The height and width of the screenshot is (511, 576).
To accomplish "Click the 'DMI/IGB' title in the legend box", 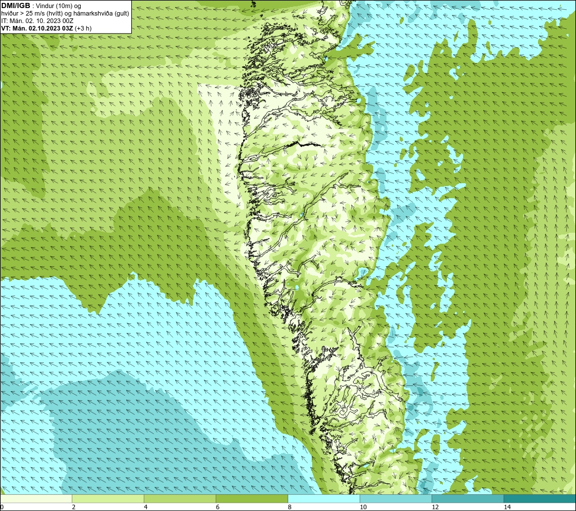I will pyautogui.click(x=16, y=6).
